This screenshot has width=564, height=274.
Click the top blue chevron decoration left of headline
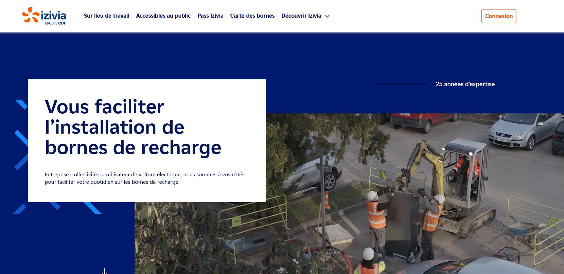tap(21, 104)
